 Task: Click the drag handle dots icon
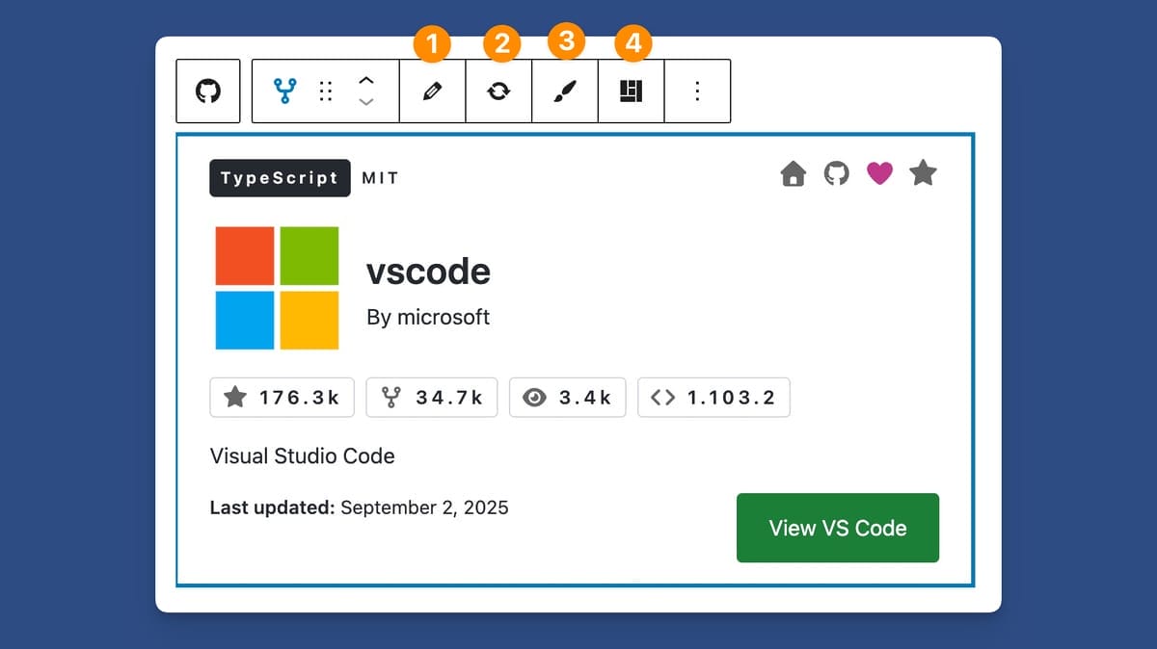point(326,91)
